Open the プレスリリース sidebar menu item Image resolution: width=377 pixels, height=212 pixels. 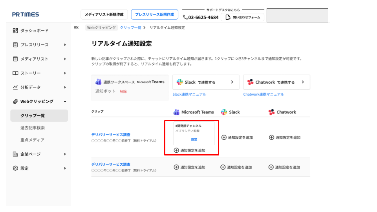coord(35,45)
